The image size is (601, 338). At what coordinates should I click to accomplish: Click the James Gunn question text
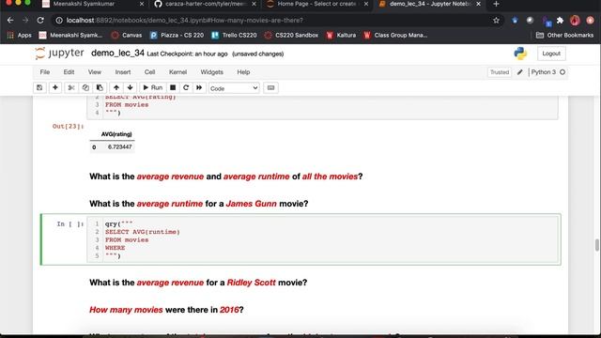click(198, 204)
